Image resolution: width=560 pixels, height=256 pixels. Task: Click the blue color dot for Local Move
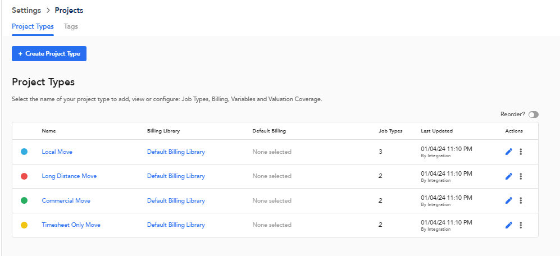coord(24,152)
